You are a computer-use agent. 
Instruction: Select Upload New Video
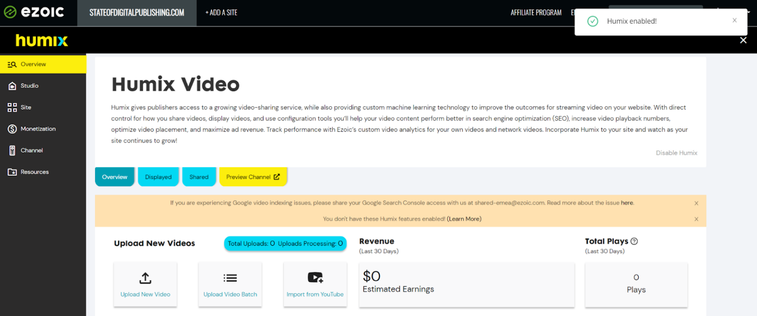(145, 284)
